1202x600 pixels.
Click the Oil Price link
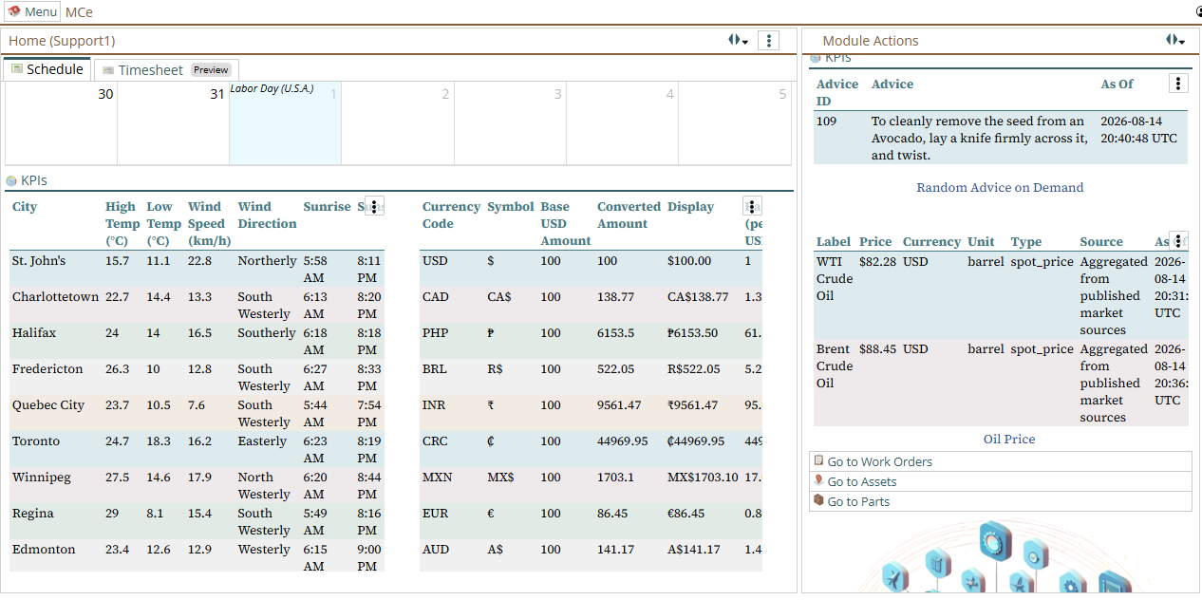tap(1009, 440)
